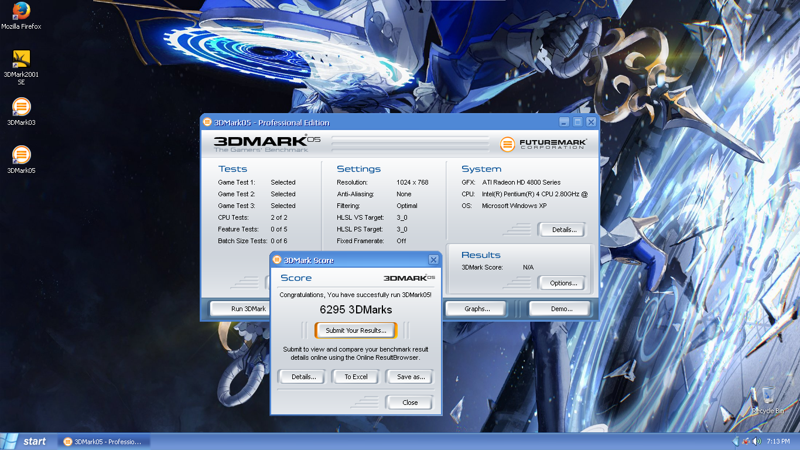Click Game Test 3 Selected row
Screen dimensions: 800x450
coord(257,206)
